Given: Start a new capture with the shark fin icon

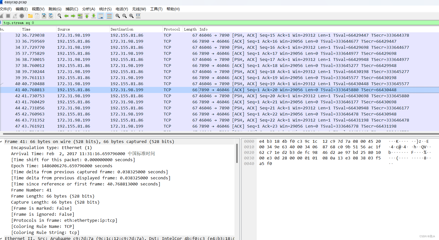Looking at the screenshot, I should coord(2,16).
